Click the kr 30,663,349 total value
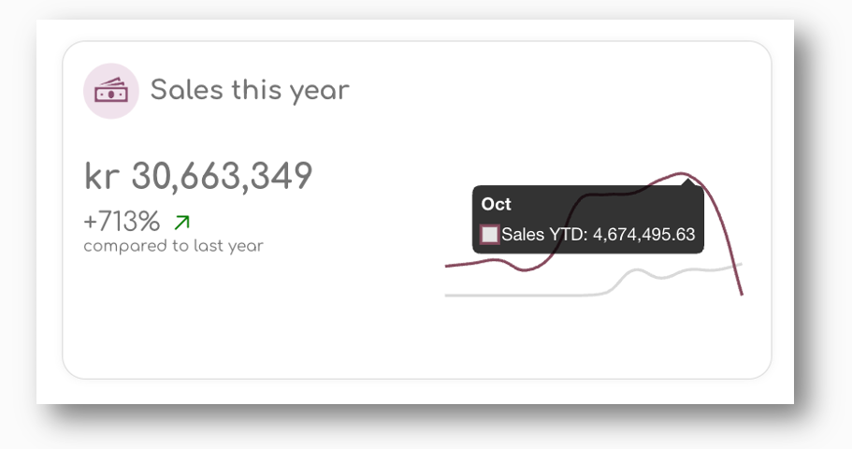This screenshot has width=852, height=449. pos(198,176)
